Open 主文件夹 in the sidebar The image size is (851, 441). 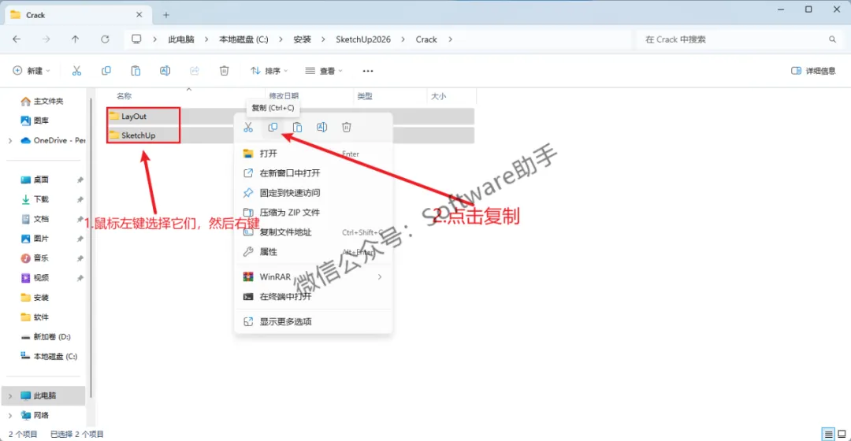click(x=48, y=101)
